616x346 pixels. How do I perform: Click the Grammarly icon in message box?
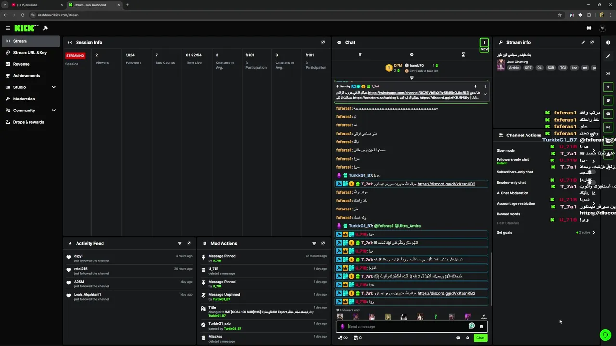tap(472, 326)
